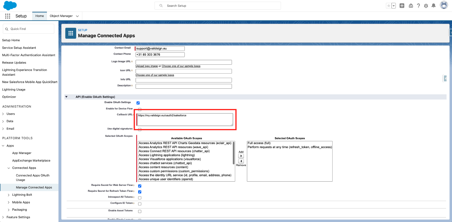Check the Enable Asset Tokens checkbox

tap(140, 211)
